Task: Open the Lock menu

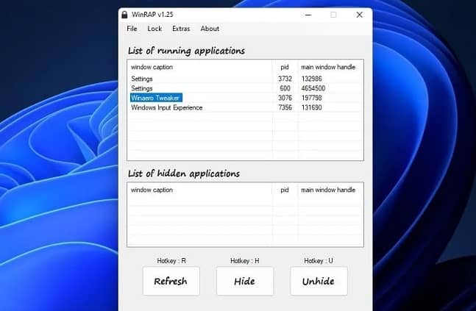Action: [x=154, y=29]
